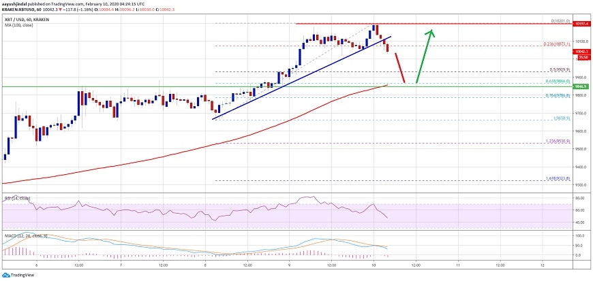Select the RSI (14, close) indicator label

[17, 198]
